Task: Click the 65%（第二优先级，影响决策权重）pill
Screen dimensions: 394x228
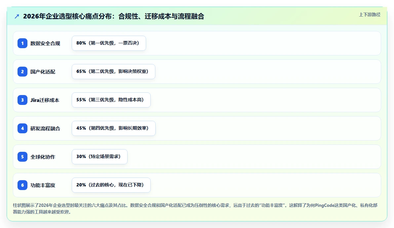Action: 114,72
